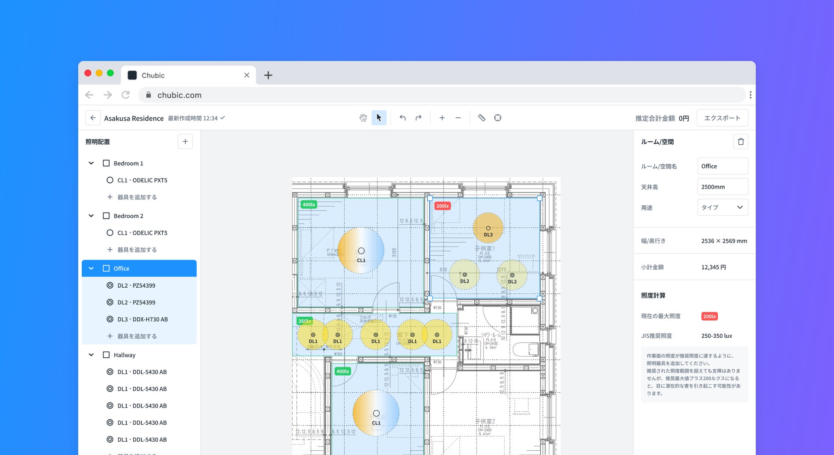Select the hand pan tool
Screen dimensions: 834x455
click(363, 118)
